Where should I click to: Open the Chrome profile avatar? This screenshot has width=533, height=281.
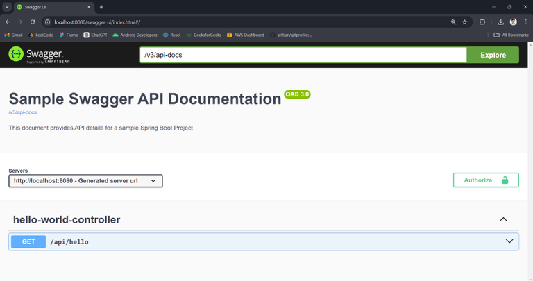514,22
